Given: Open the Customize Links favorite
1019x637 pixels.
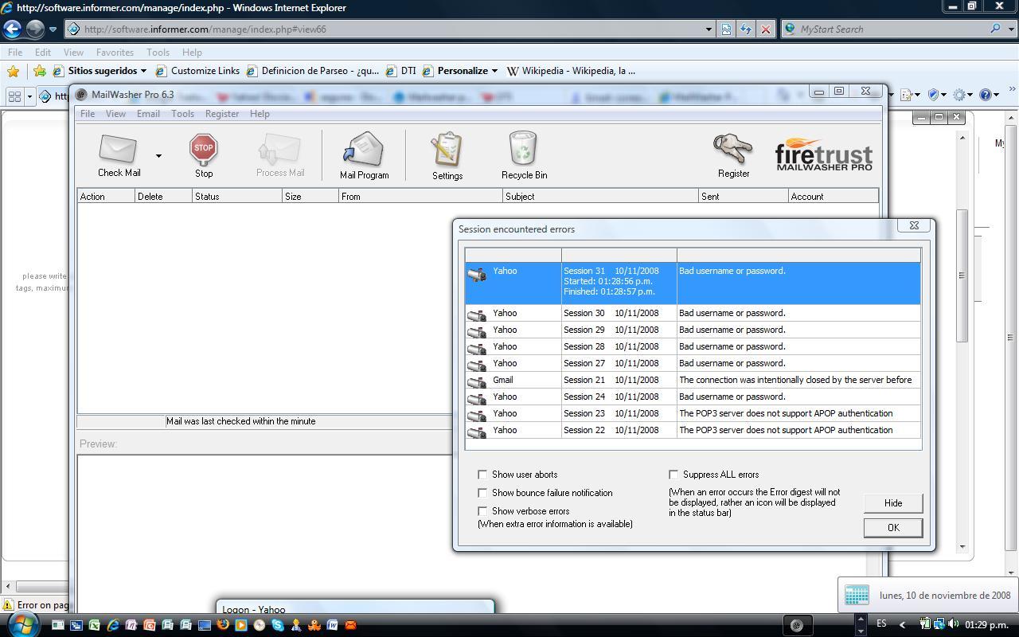Looking at the screenshot, I should (197, 71).
